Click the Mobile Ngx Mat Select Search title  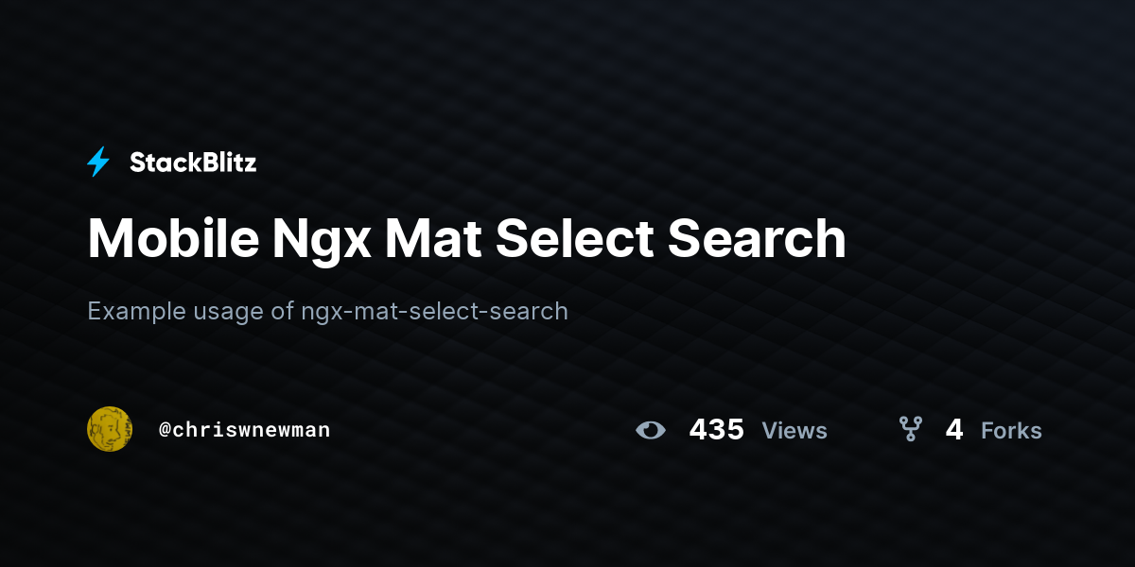click(x=466, y=240)
